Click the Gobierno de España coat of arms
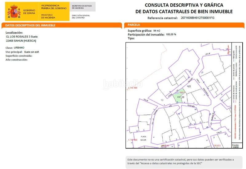The height and width of the screenshot is (169, 246). pos(14,11)
